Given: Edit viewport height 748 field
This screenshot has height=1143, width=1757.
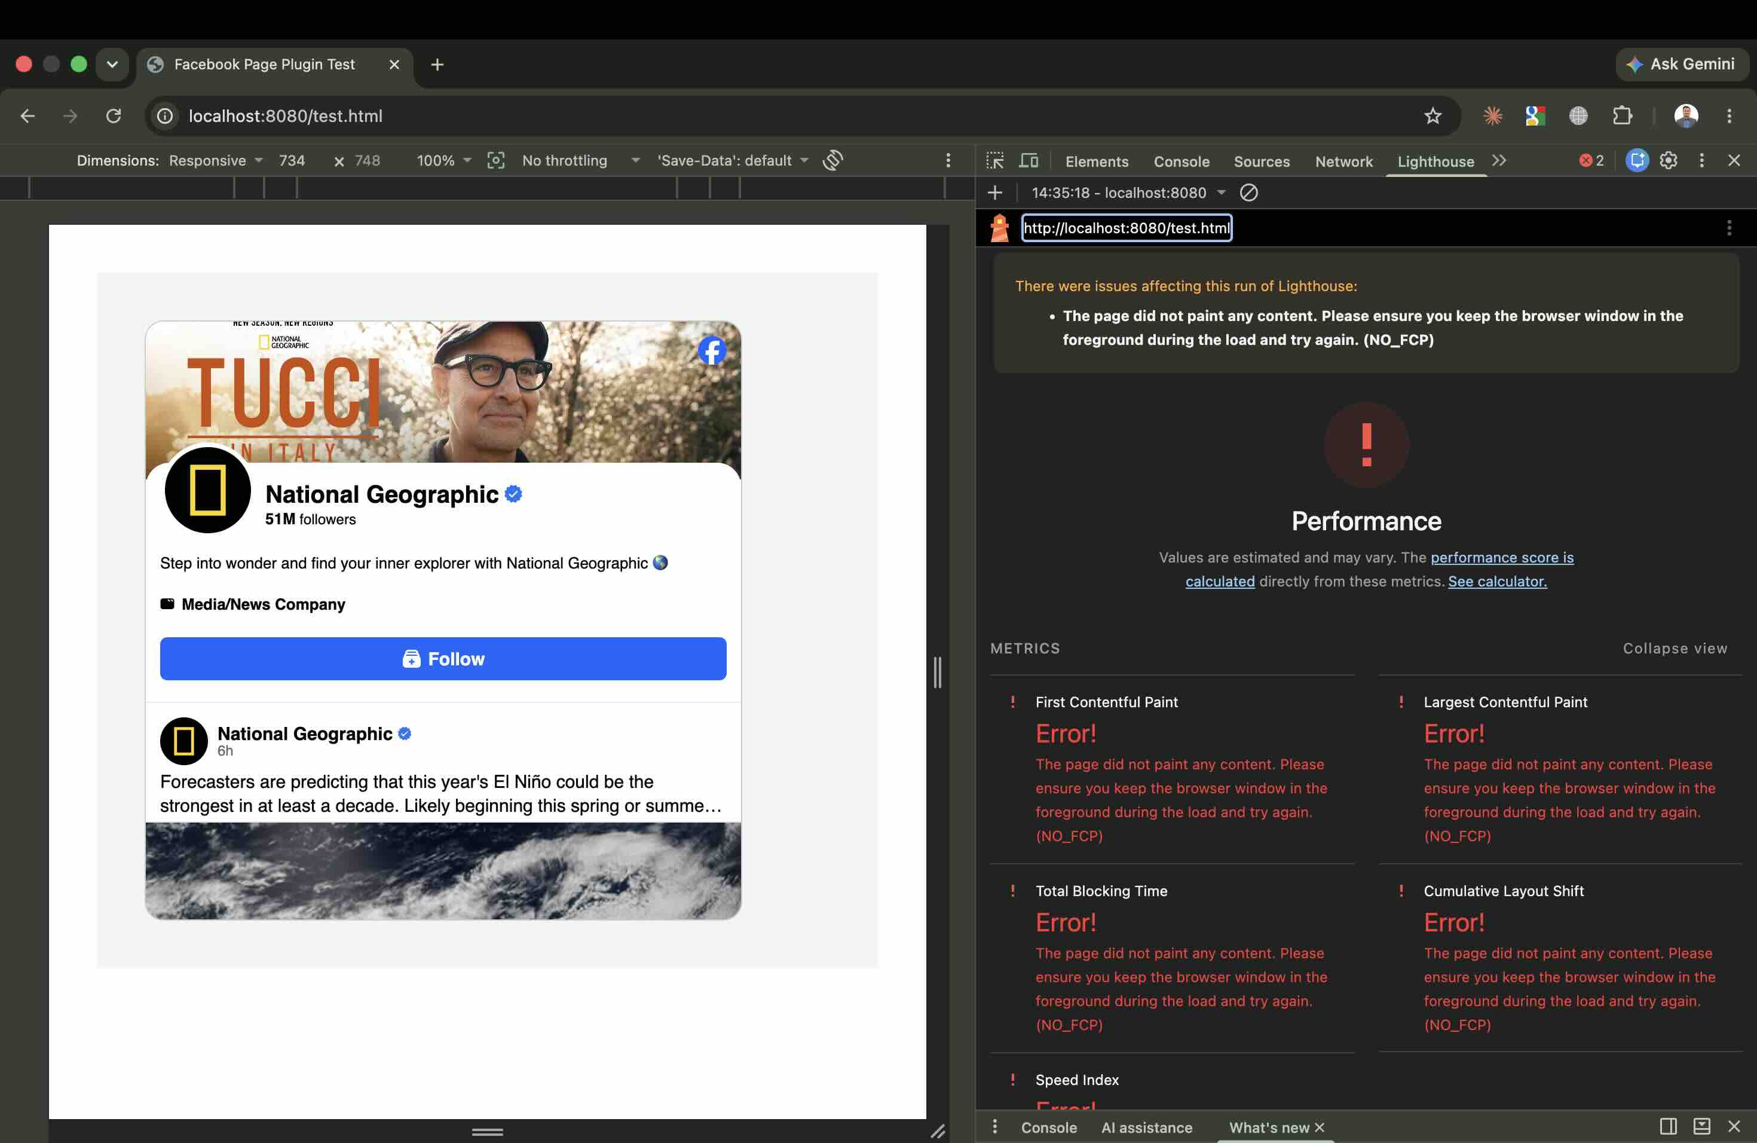Looking at the screenshot, I should 367,160.
